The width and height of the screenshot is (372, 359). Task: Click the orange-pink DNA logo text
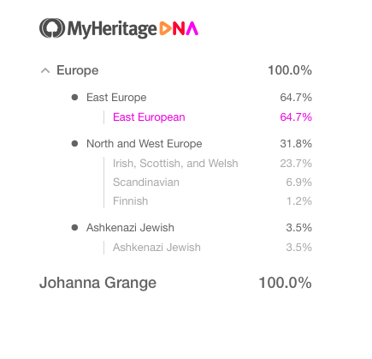(179, 28)
